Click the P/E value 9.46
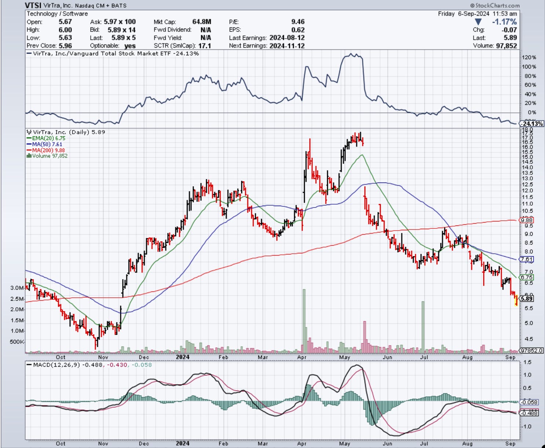The width and height of the screenshot is (545, 448). click(298, 22)
